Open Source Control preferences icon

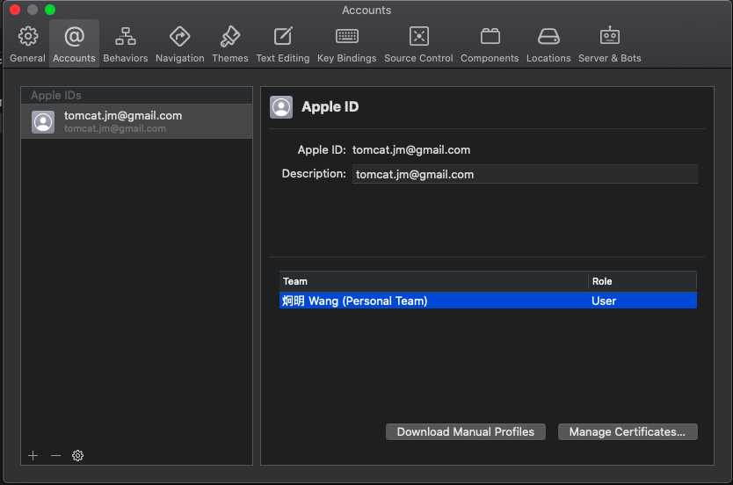click(x=419, y=36)
